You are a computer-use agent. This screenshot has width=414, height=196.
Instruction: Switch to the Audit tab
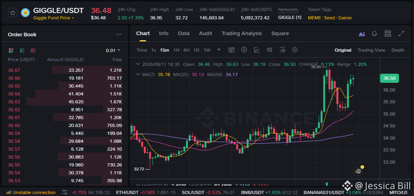[205, 34]
